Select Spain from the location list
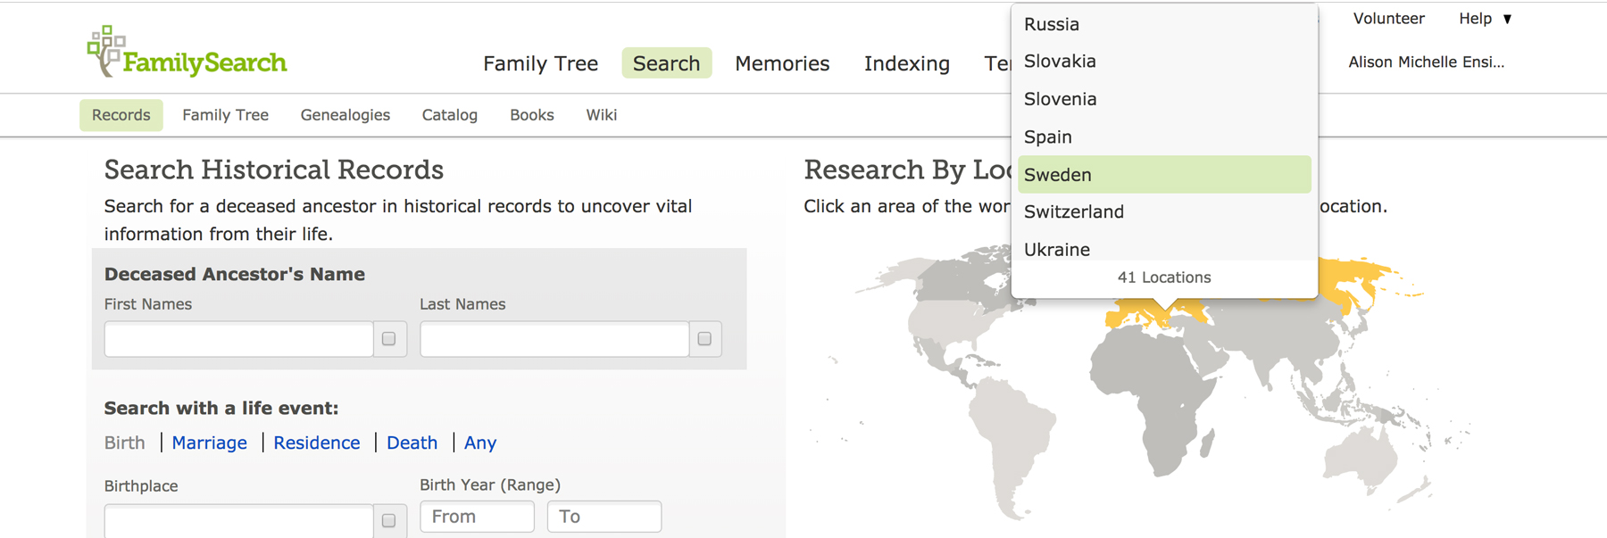The image size is (1607, 538). (x=1164, y=137)
